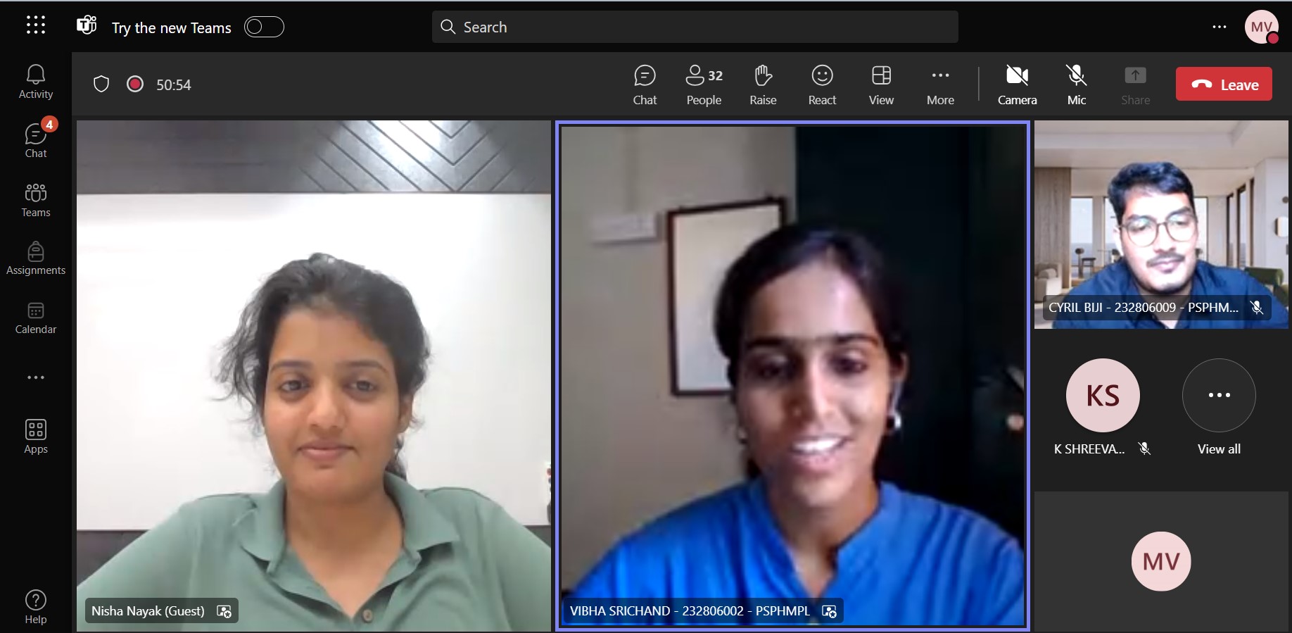
Task: Select Cyril Biji's video thumbnail
Action: (x=1161, y=224)
